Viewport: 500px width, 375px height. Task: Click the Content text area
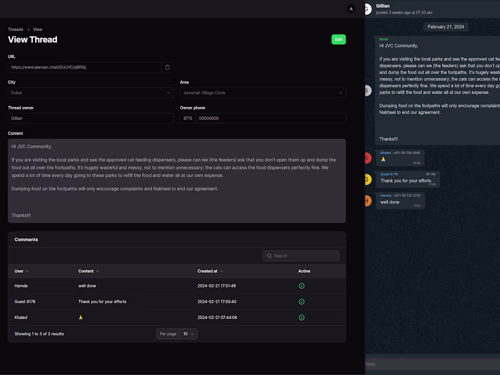[x=177, y=181]
